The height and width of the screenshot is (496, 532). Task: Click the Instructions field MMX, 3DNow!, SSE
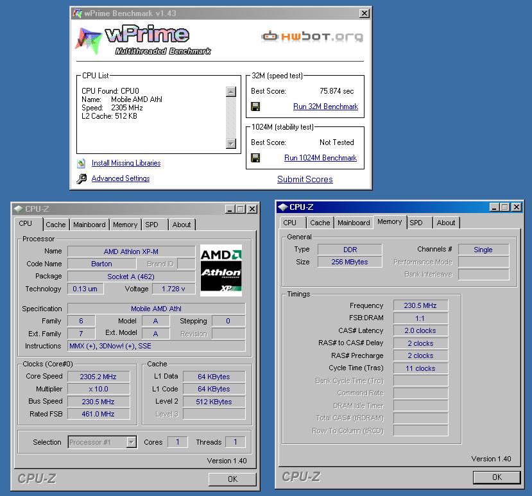click(x=156, y=346)
